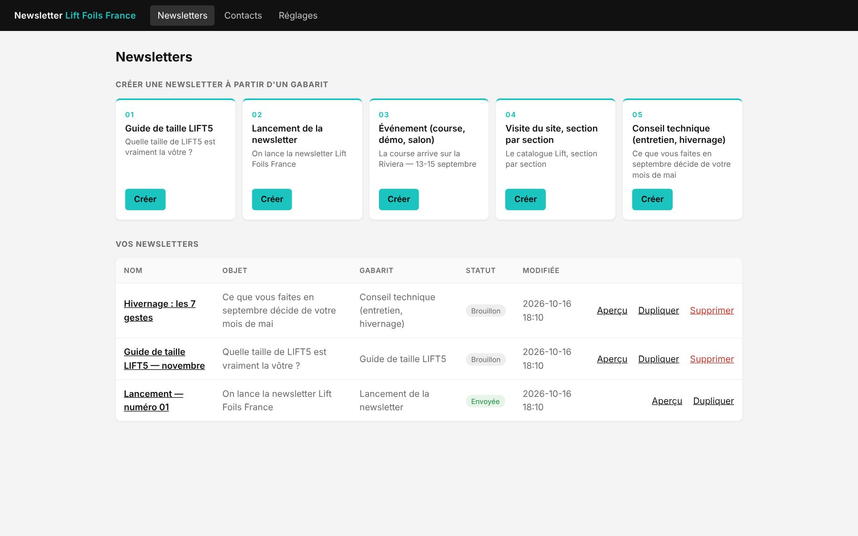Click the VOS NEWSLETTERS section heading
This screenshot has width=858, height=536.
click(157, 244)
